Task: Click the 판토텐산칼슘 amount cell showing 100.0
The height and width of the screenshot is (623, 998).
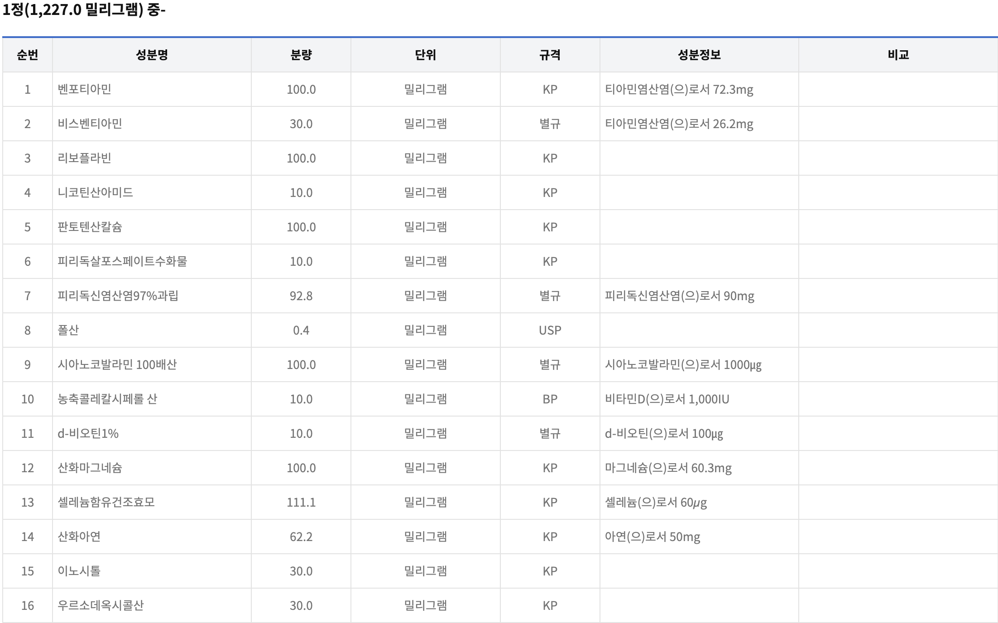Action: pyautogui.click(x=300, y=227)
